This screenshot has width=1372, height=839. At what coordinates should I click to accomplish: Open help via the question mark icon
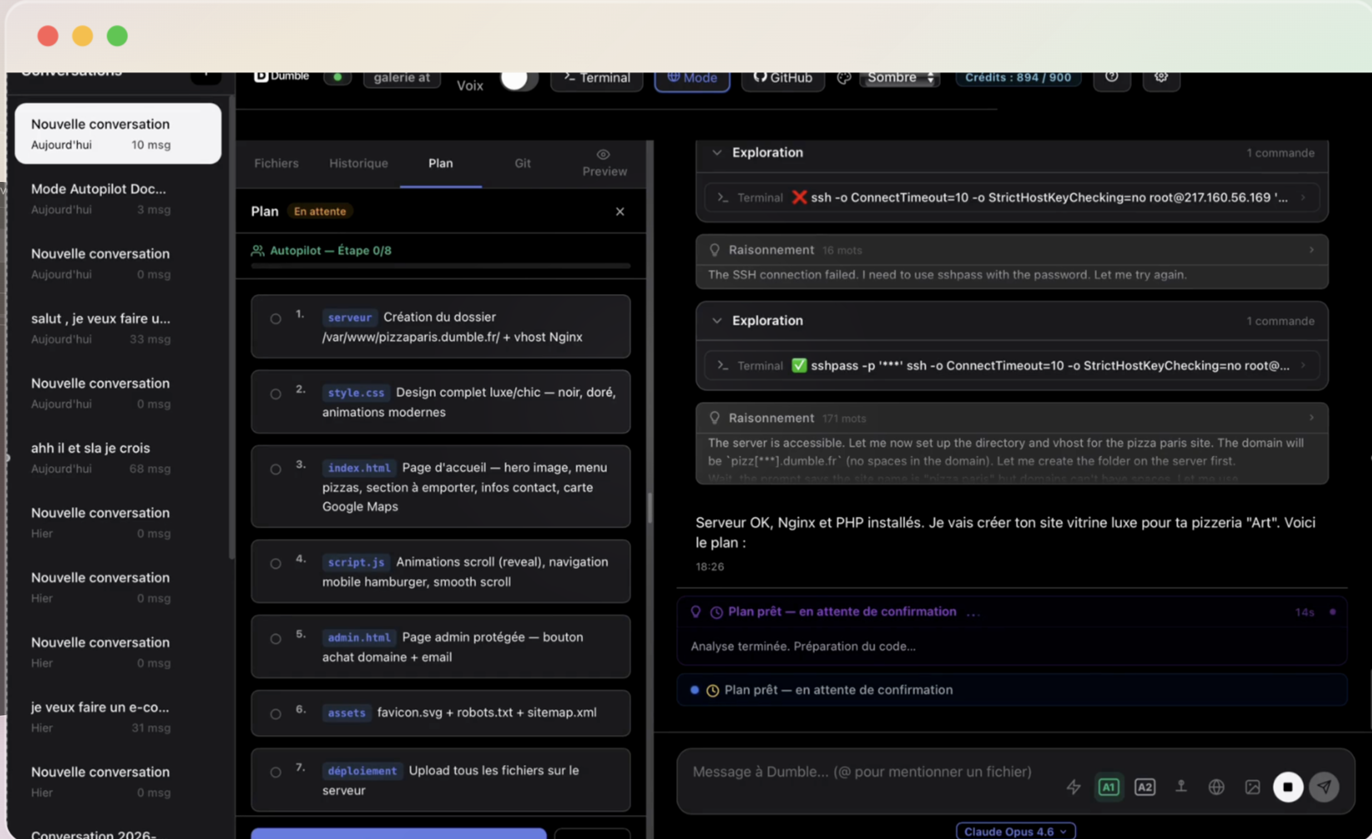click(x=1111, y=77)
